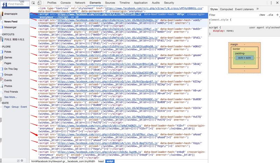Click the script breadcrumb item
Viewport: 280px width, 163px height.
click(x=110, y=161)
